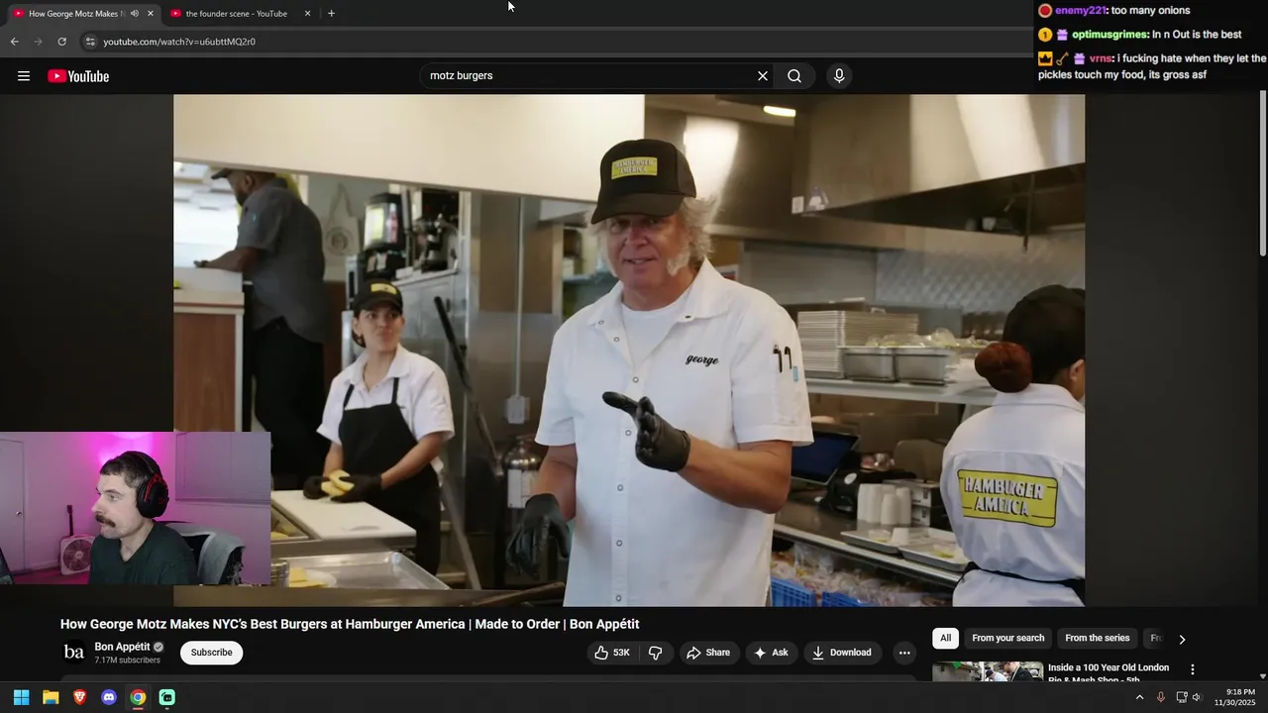The height and width of the screenshot is (713, 1268).
Task: Grab the page vertical scrollbar
Action: [x=1263, y=173]
